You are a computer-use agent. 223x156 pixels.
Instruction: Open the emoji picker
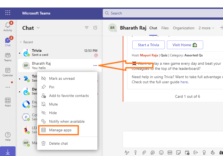point(161,153)
